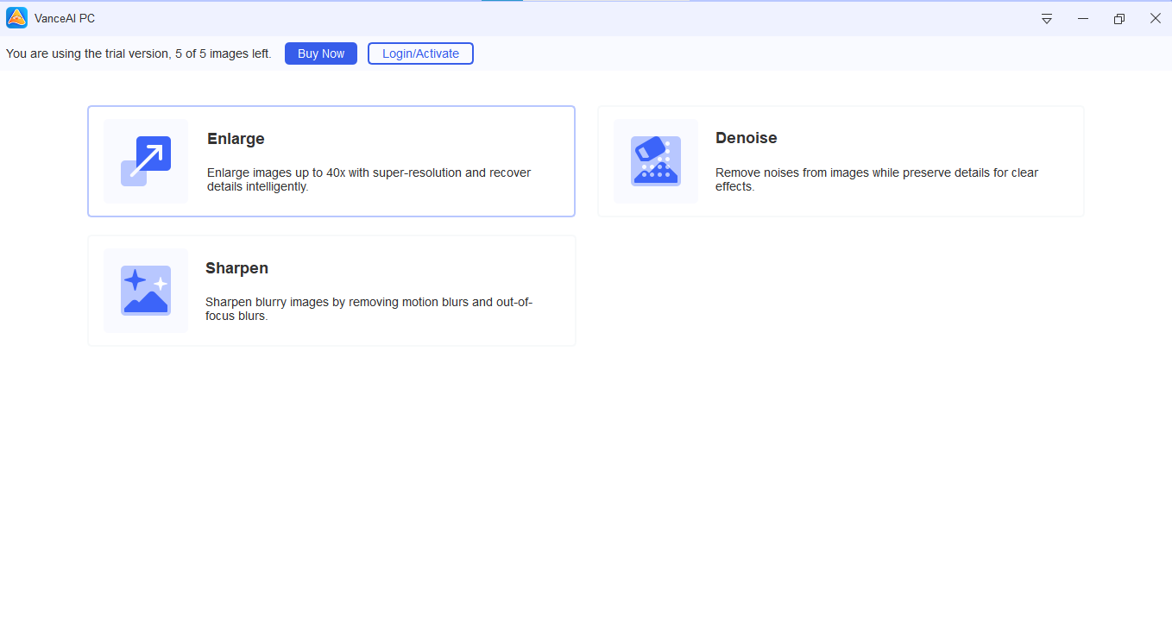1172x627 pixels.
Task: Click the "Enlarge images up to 40x" description
Action: 369,179
